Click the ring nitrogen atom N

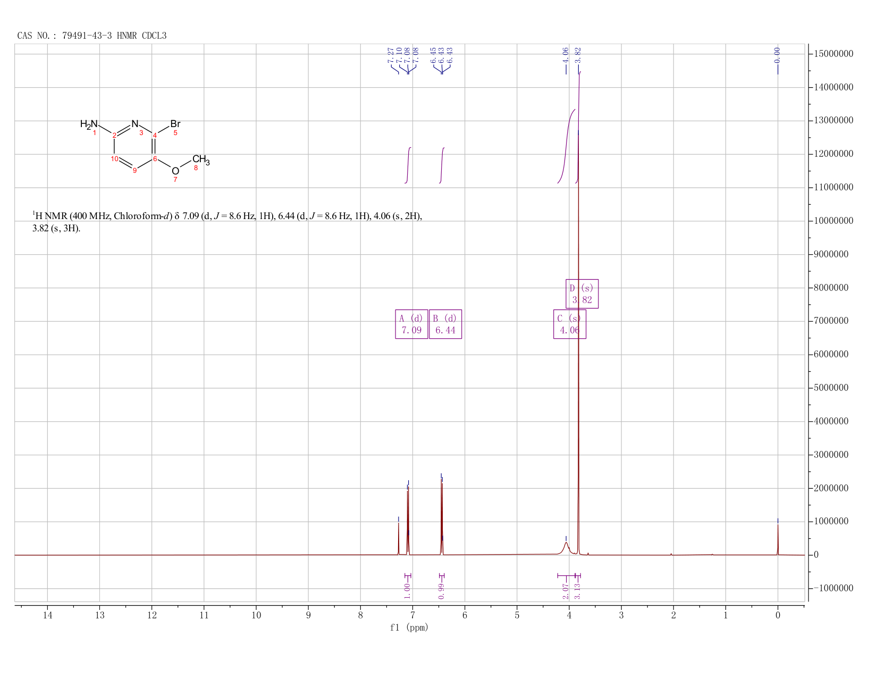[x=134, y=123]
